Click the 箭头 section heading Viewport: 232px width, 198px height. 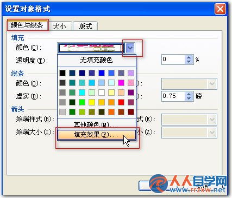tap(17, 109)
